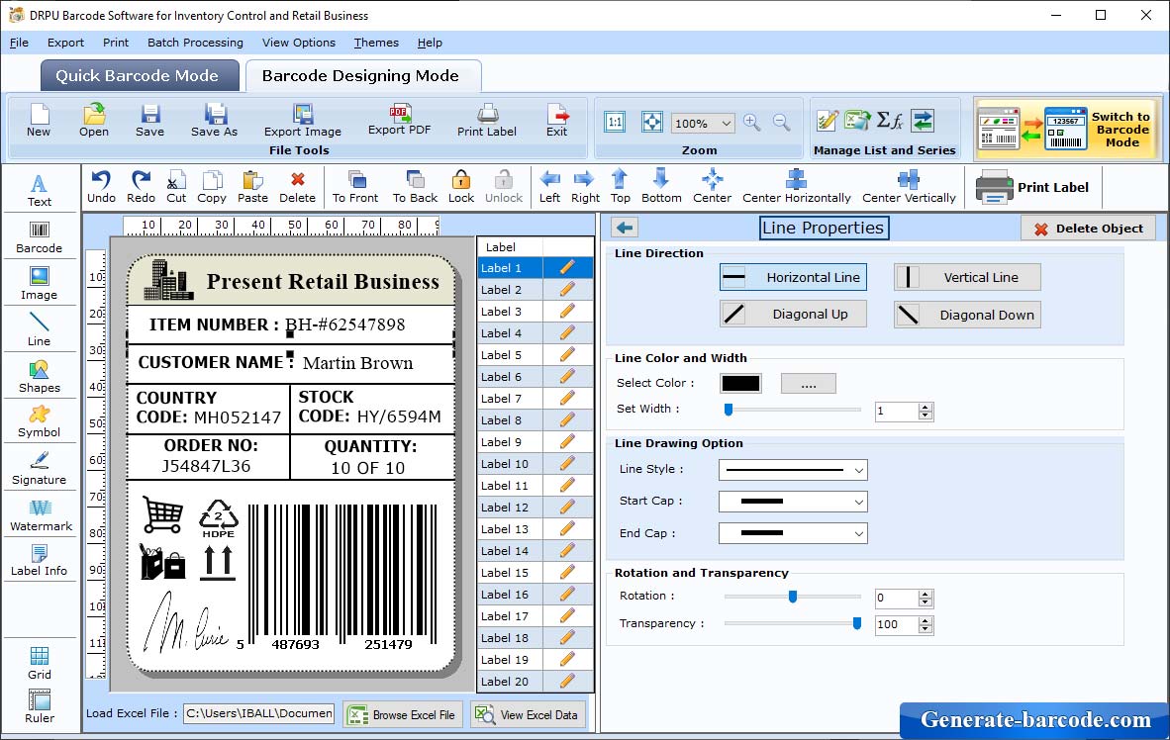
Task: Click the Load Excel File path field
Action: (259, 714)
